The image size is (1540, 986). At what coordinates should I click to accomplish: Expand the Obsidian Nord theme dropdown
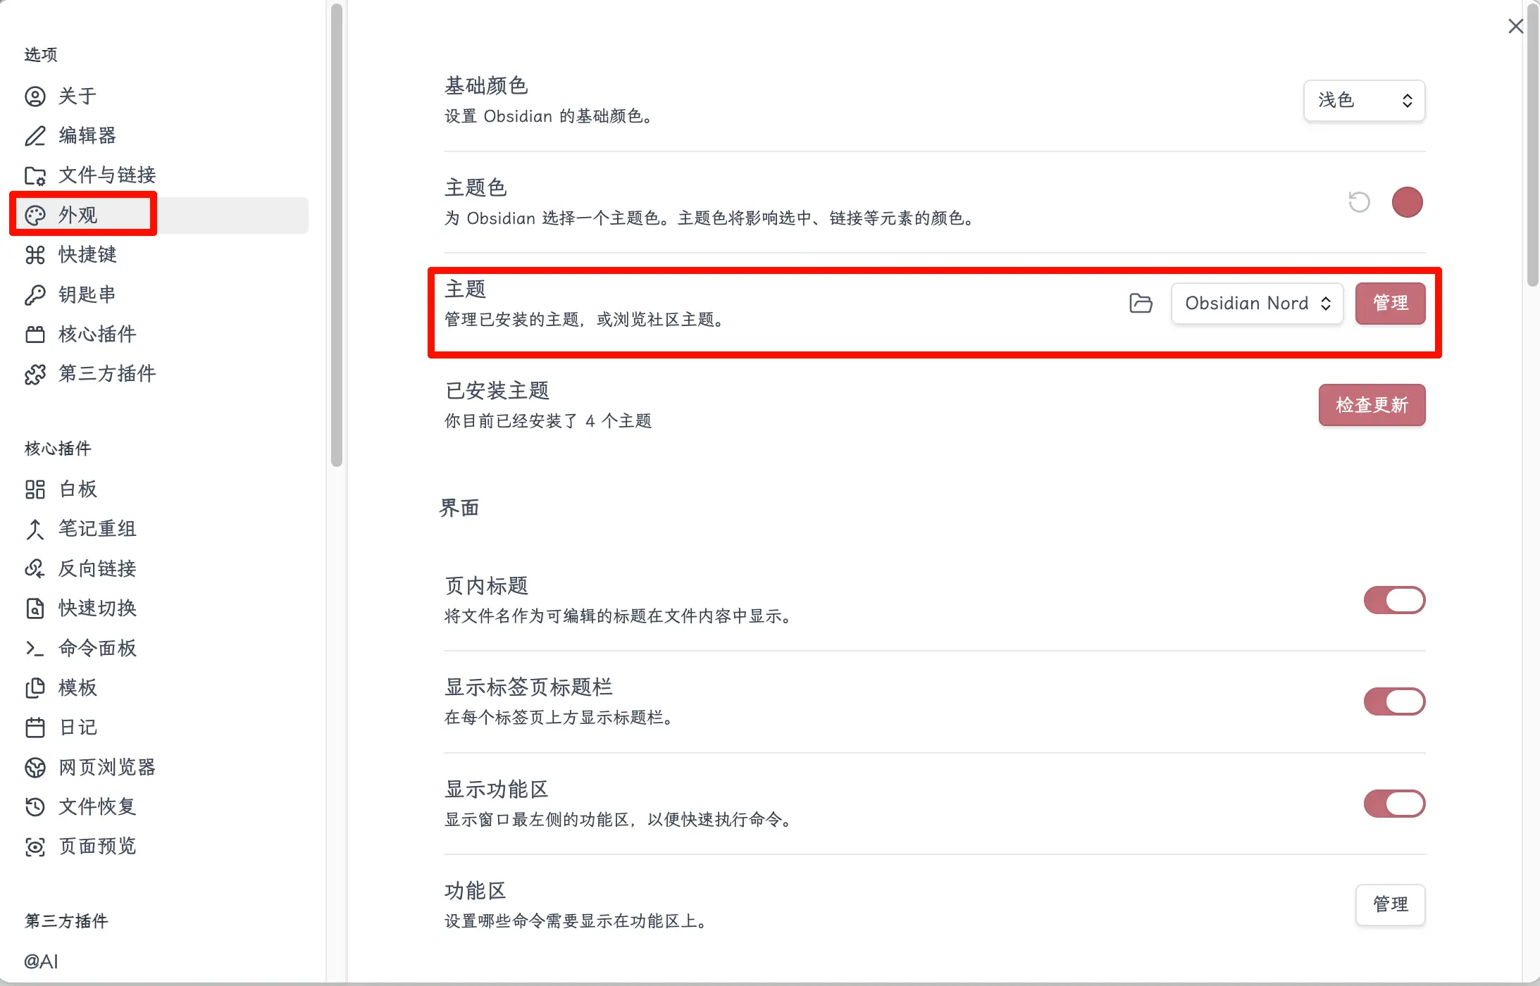coord(1257,304)
